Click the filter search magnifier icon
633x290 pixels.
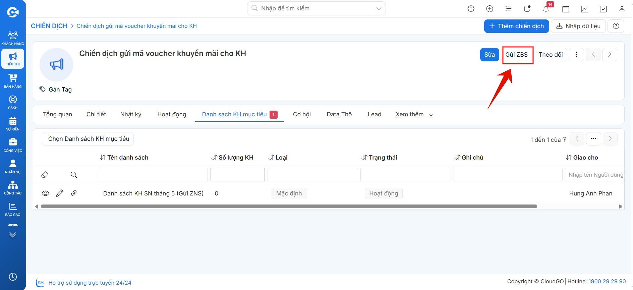point(74,175)
